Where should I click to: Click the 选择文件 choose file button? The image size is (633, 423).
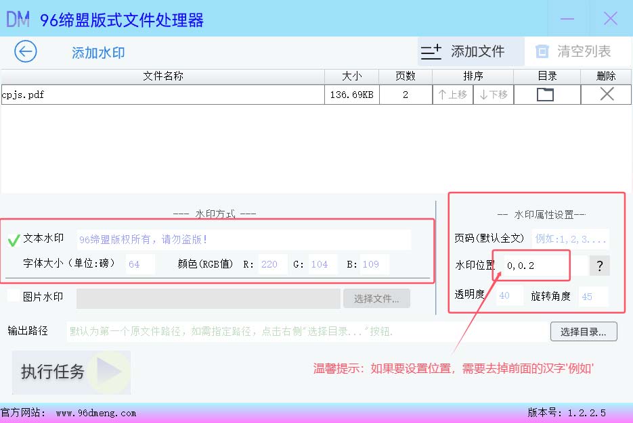[376, 299]
